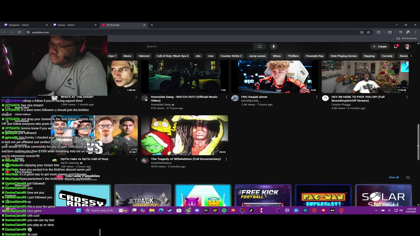Open Steam from the taskbar

[170, 210]
